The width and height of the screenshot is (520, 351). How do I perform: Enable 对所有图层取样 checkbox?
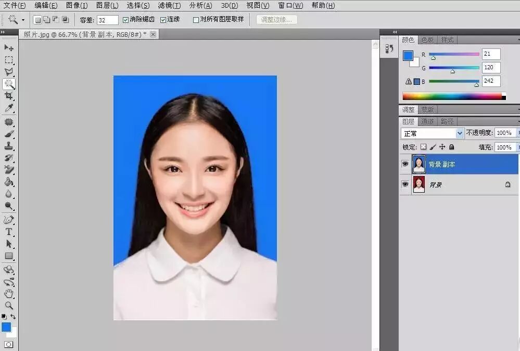click(x=196, y=20)
